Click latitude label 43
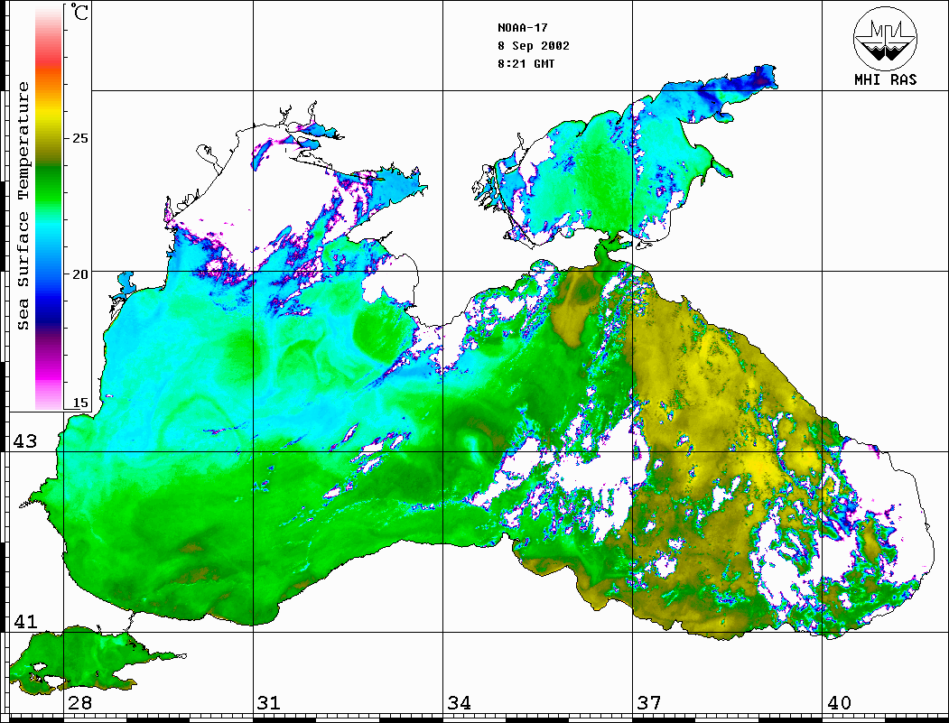 pos(25,441)
